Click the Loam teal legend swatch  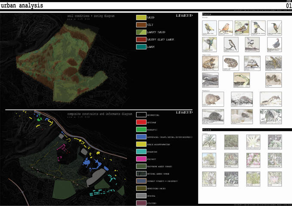coord(141,47)
